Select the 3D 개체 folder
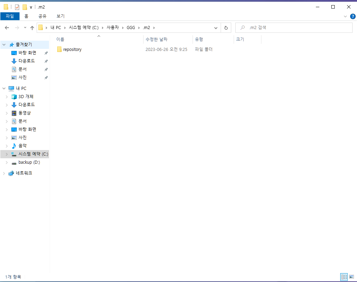The height and width of the screenshot is (282, 357). point(26,97)
